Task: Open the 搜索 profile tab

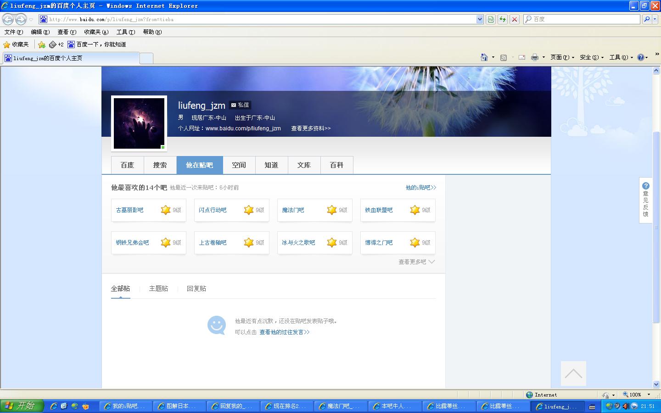Action: pyautogui.click(x=160, y=165)
